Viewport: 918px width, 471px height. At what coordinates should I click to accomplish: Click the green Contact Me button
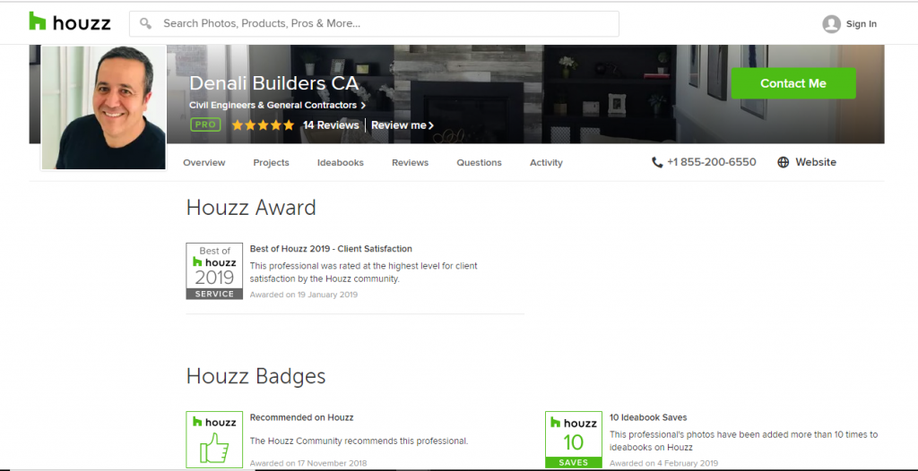coord(793,83)
